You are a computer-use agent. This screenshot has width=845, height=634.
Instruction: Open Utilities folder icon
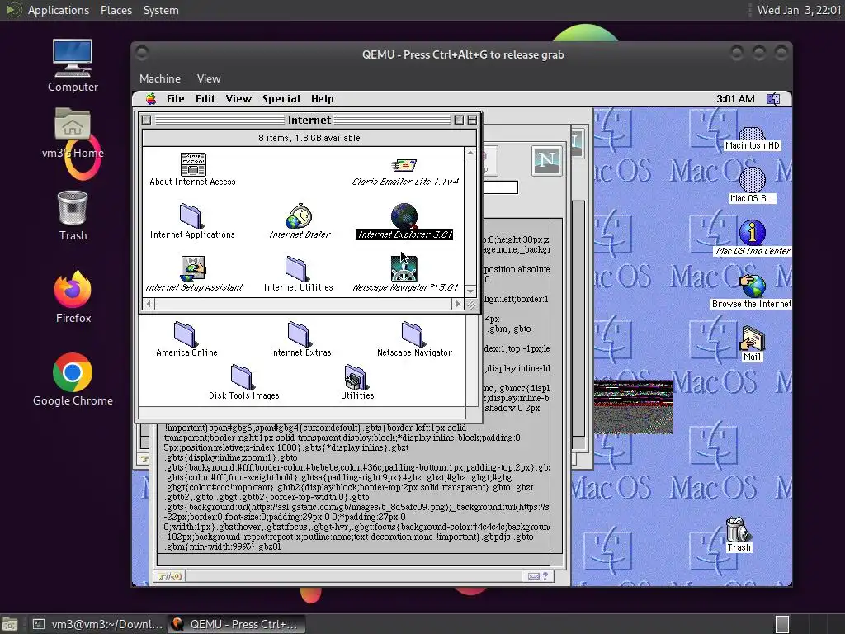pyautogui.click(x=356, y=376)
